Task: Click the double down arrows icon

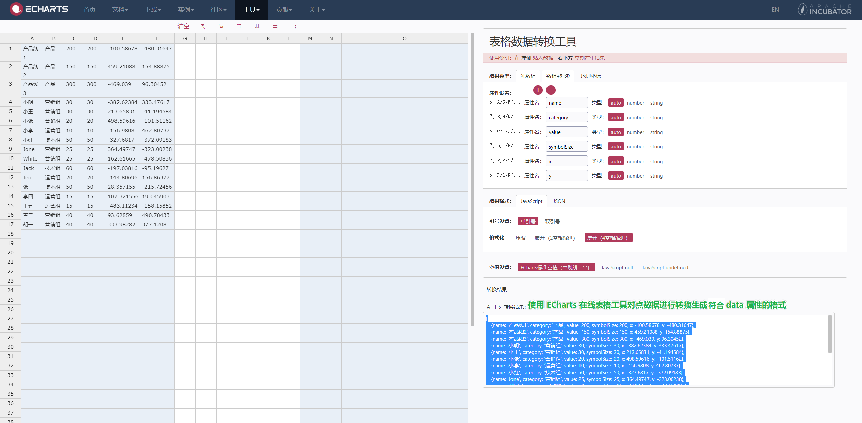Action: [257, 26]
